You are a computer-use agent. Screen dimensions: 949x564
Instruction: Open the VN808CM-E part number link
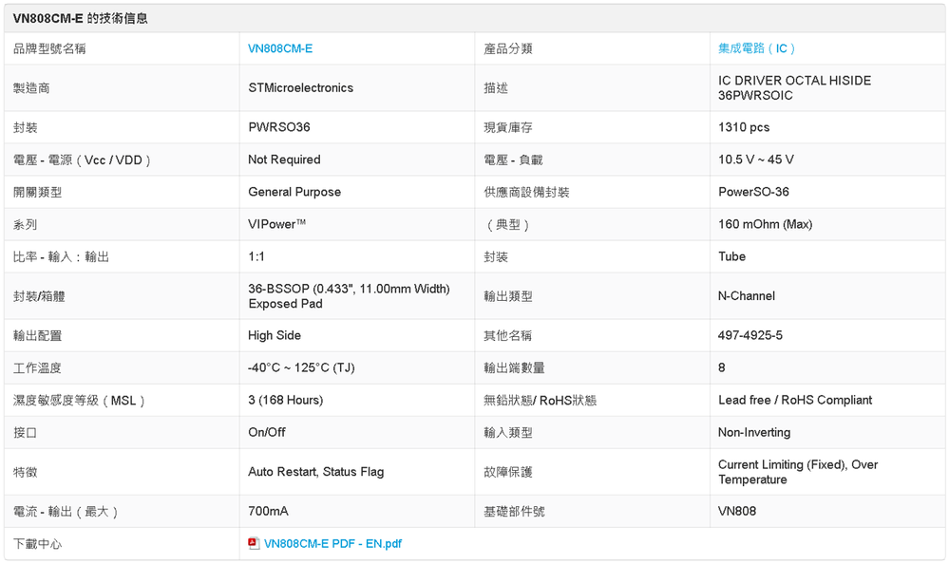pos(280,48)
